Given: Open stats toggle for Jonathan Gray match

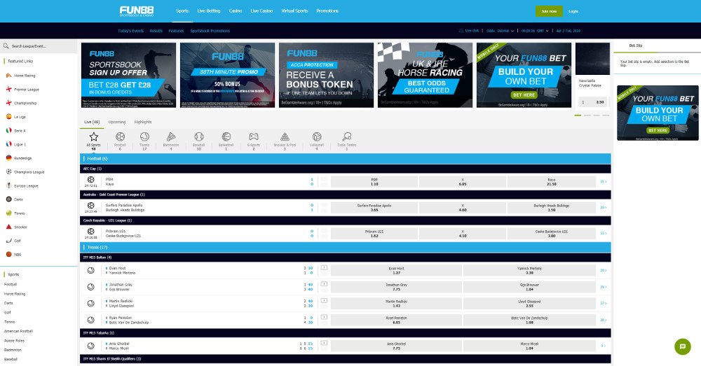Looking at the screenshot, I should (324, 284).
